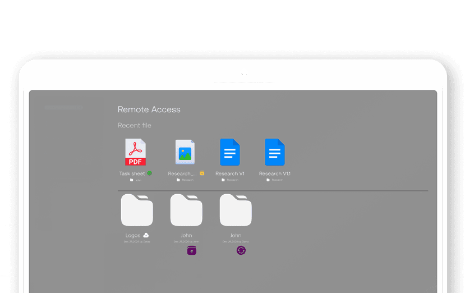Select the 'Research_...' truncated file name
Screen dimensions: 465x293
pyautogui.click(x=182, y=173)
